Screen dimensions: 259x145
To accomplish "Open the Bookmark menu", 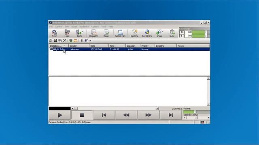I will tap(84, 27).
